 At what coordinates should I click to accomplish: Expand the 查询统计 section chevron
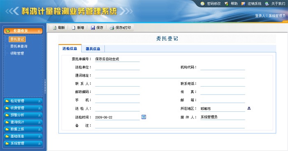tap(39, 123)
